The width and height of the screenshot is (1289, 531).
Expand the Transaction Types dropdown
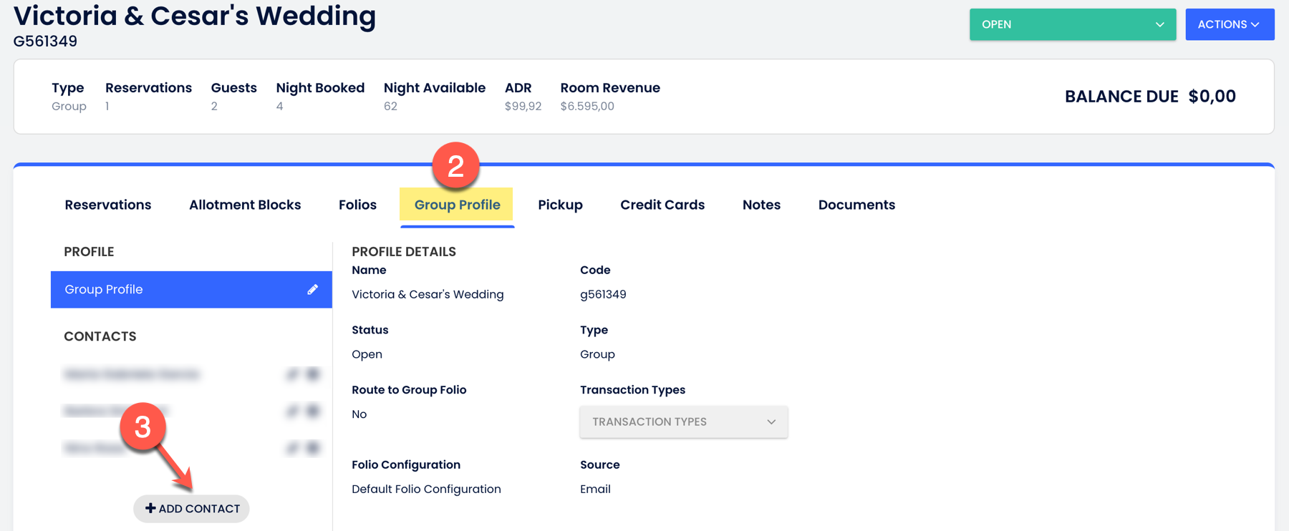pyautogui.click(x=683, y=422)
